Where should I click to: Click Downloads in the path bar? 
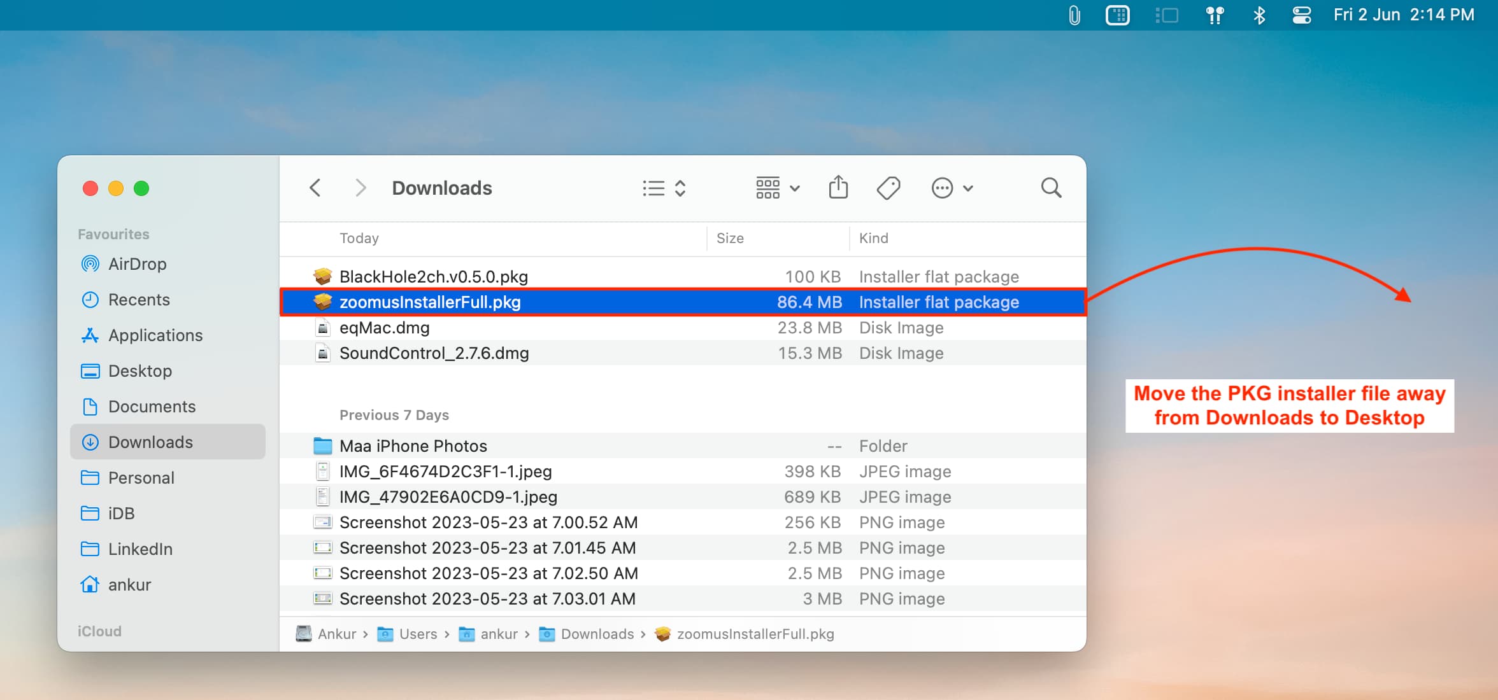587,634
